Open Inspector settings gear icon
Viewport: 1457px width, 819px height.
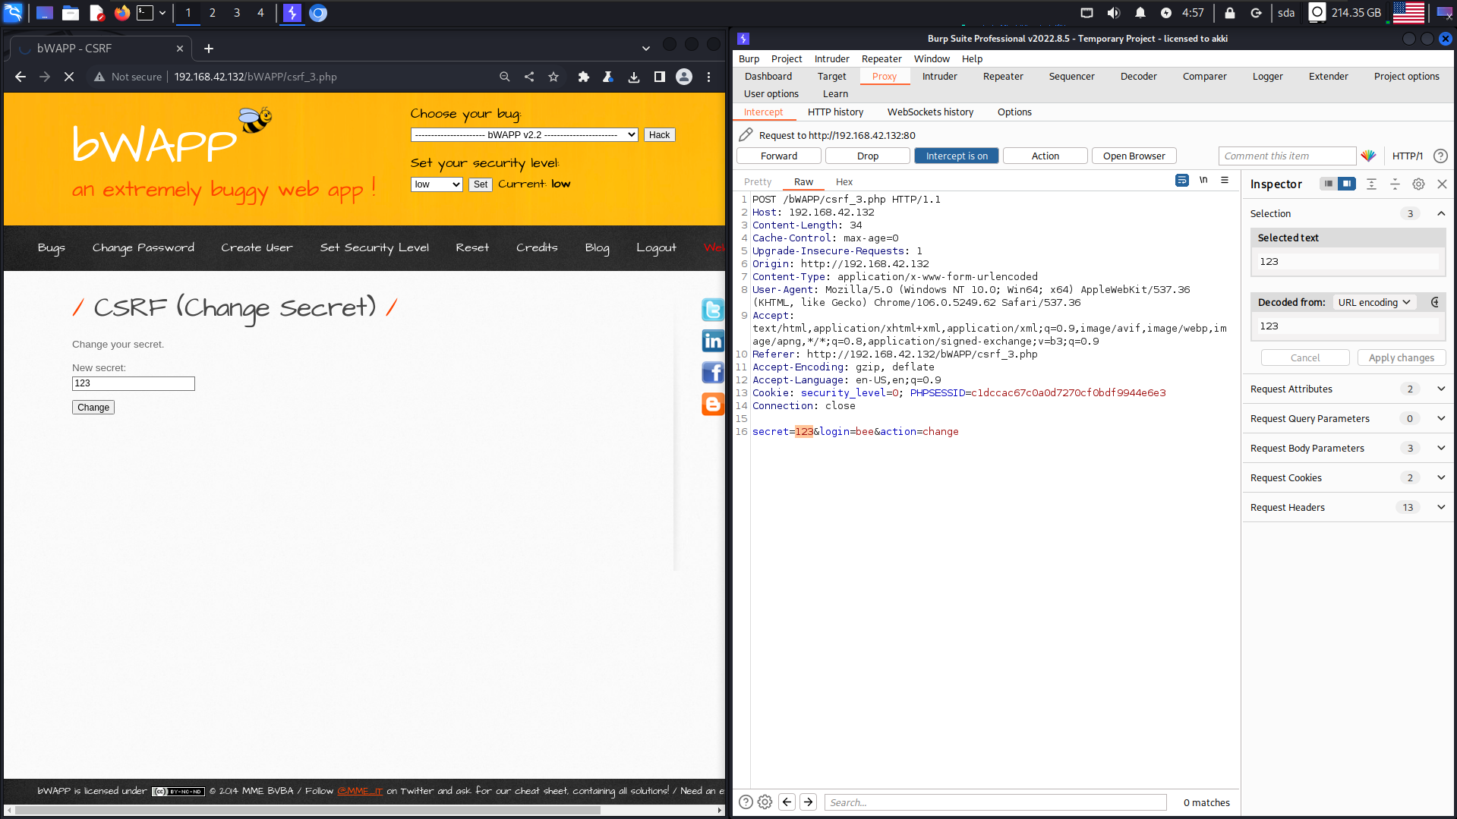point(1418,184)
